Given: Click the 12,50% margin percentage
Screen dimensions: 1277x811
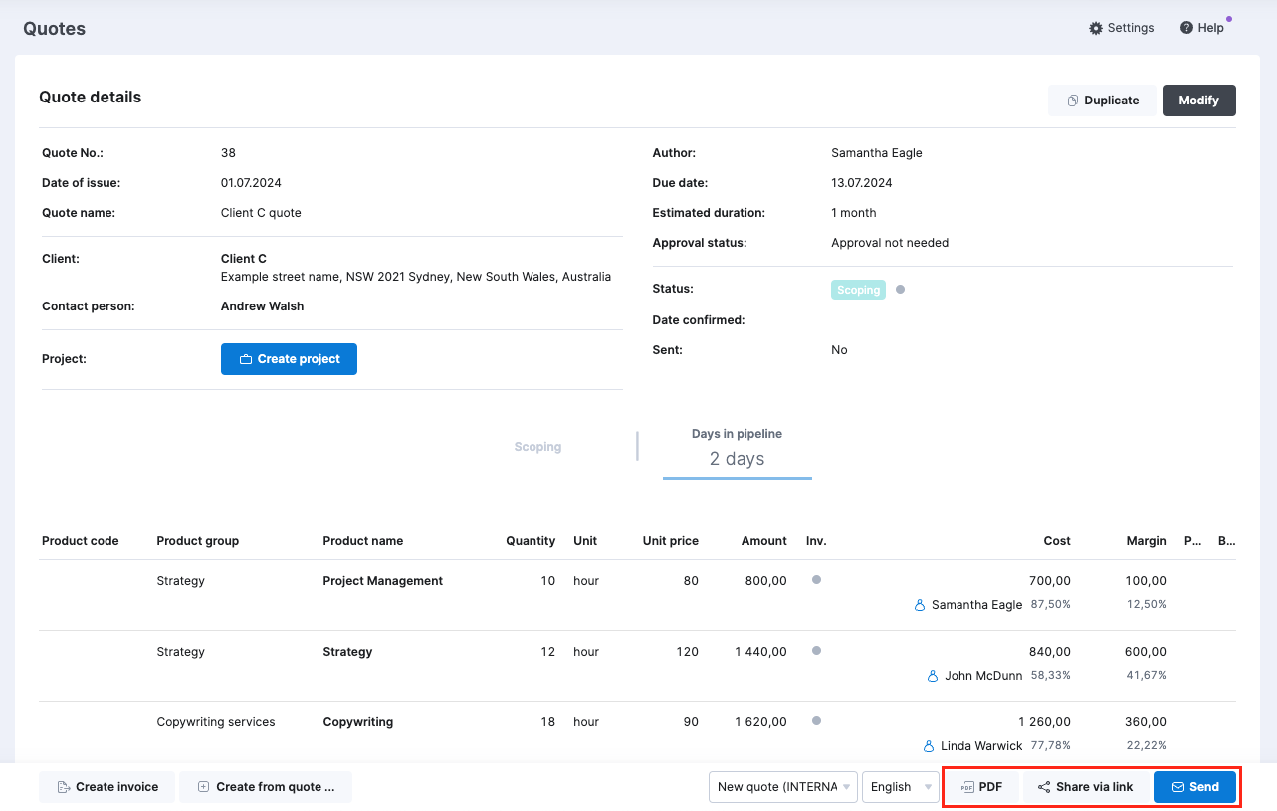Looking at the screenshot, I should click(x=1147, y=604).
